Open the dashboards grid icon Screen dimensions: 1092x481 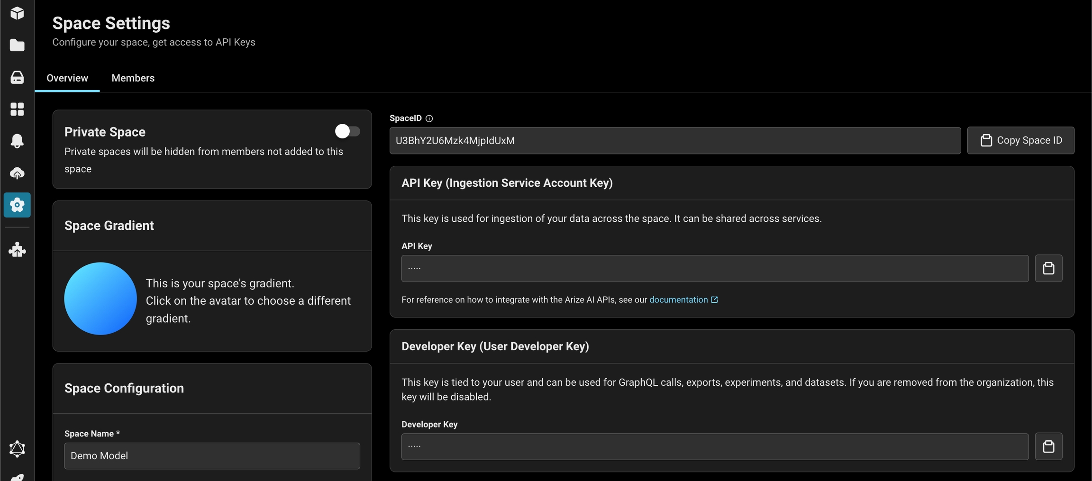pyautogui.click(x=17, y=109)
